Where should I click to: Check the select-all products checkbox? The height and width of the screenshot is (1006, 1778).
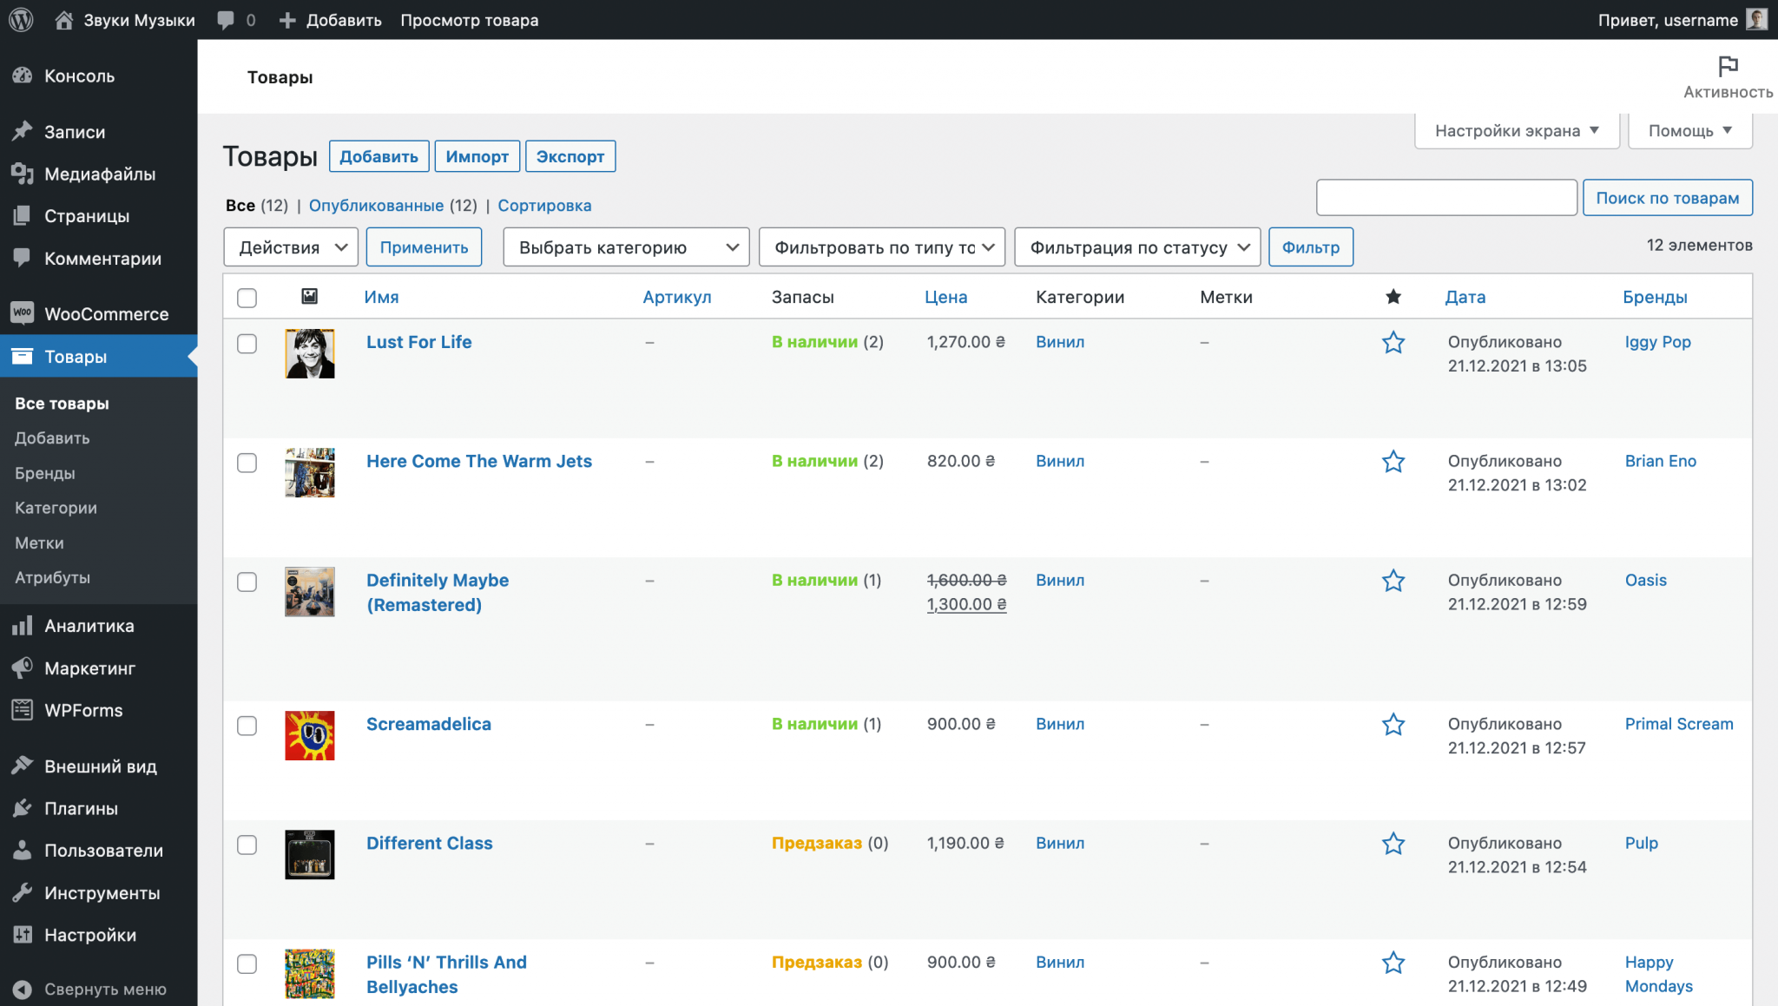[x=247, y=297]
